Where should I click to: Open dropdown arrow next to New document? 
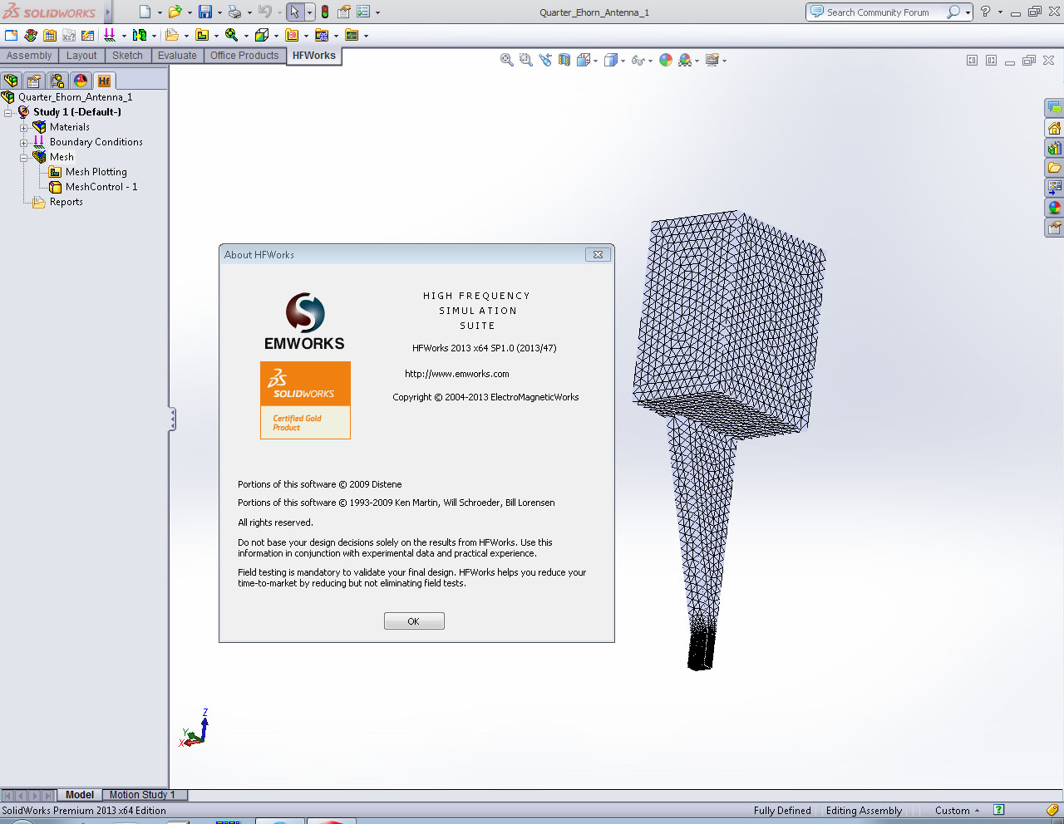160,12
